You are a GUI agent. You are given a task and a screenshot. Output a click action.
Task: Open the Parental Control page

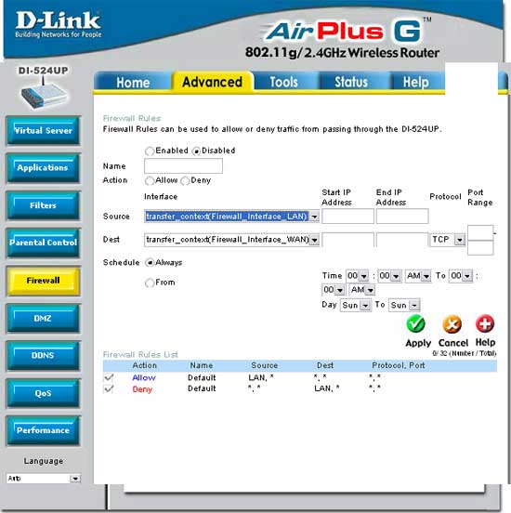(x=43, y=243)
